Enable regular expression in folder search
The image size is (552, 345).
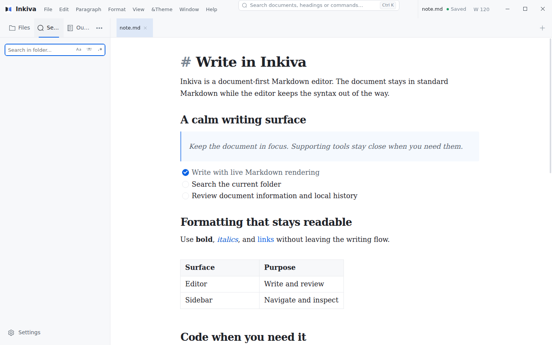(100, 49)
